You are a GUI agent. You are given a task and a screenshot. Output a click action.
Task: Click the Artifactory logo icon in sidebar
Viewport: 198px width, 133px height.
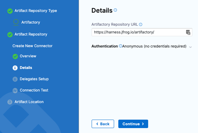[16, 22]
